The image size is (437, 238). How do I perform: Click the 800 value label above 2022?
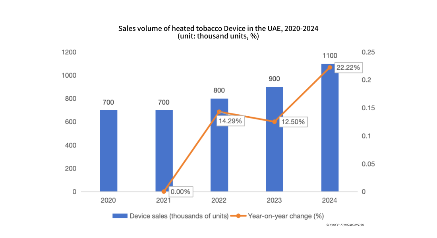point(219,90)
